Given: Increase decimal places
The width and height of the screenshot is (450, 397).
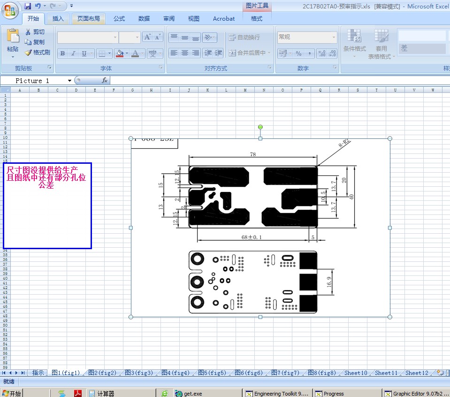Looking at the screenshot, I should pos(322,53).
